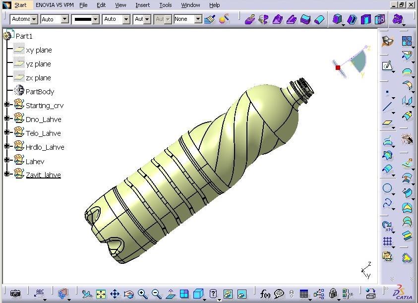Expand the Telo_Lahve tree node
Screen dimensions: 418x303
point(7,132)
